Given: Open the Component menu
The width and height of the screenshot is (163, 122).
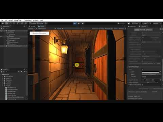Looking at the screenshot, I should point(28,20).
